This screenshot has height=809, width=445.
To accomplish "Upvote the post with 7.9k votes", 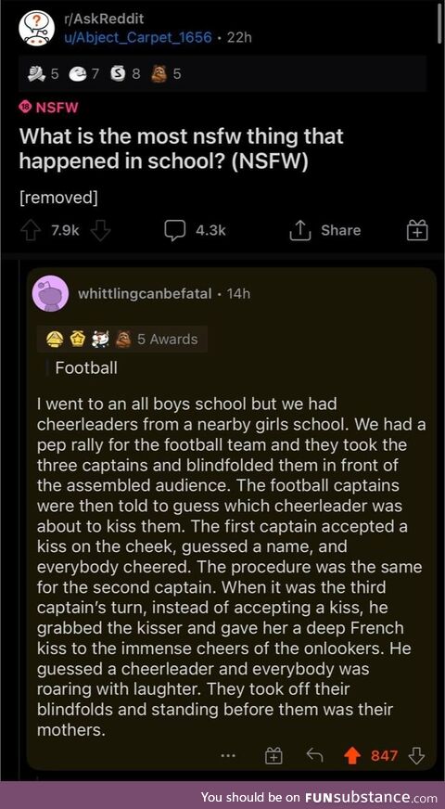I will click(30, 230).
